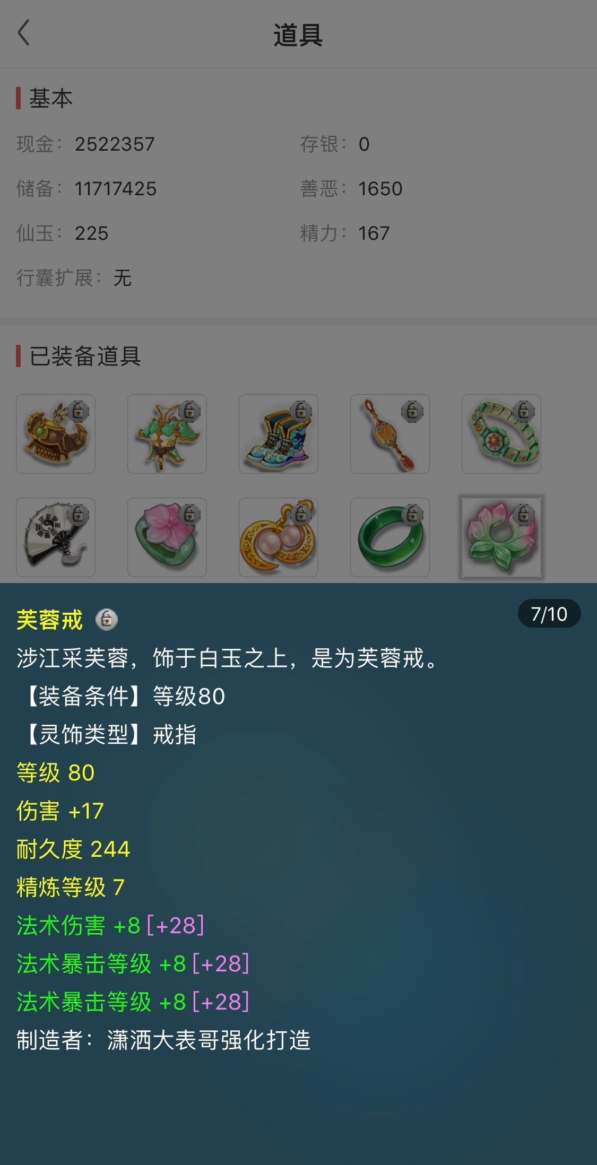
Task: Select the highlighted lotus ring item
Action: pyautogui.click(x=501, y=537)
